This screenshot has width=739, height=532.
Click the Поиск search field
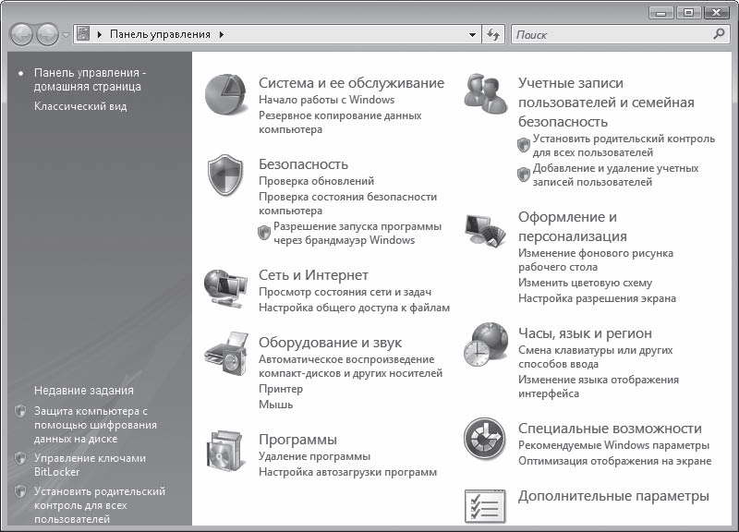pyautogui.click(x=610, y=34)
